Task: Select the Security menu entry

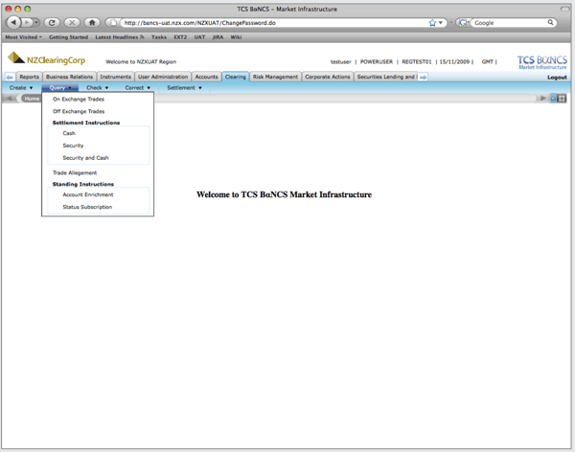Action: (x=73, y=146)
